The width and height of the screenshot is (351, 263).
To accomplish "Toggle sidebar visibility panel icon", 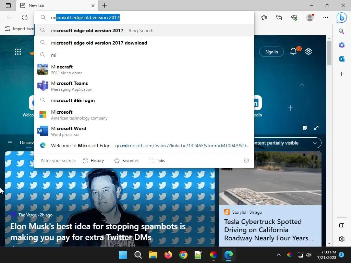I will click(x=342, y=225).
